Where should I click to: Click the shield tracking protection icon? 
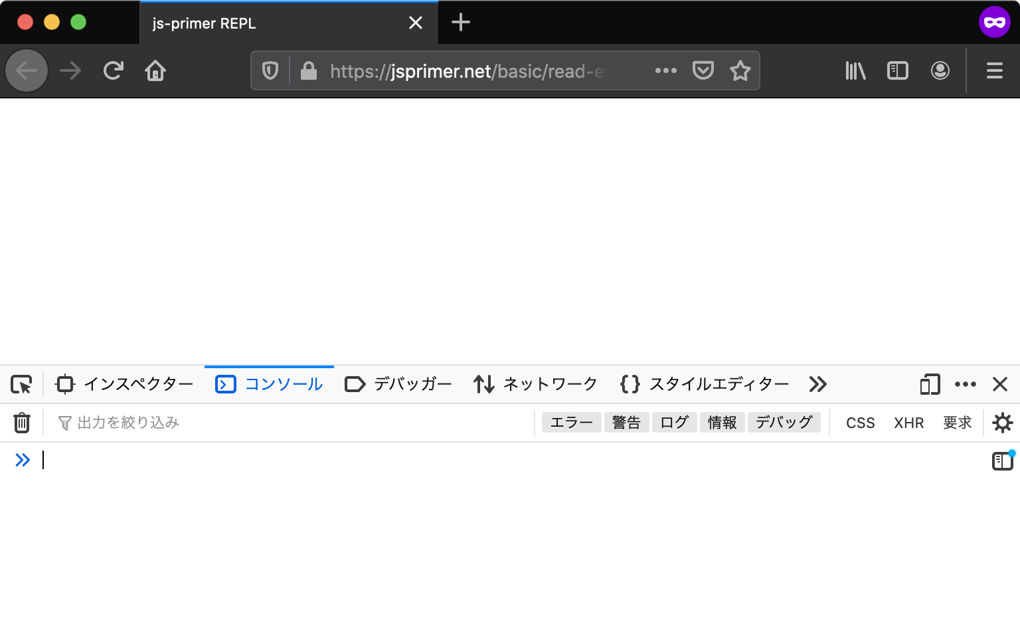coord(270,70)
